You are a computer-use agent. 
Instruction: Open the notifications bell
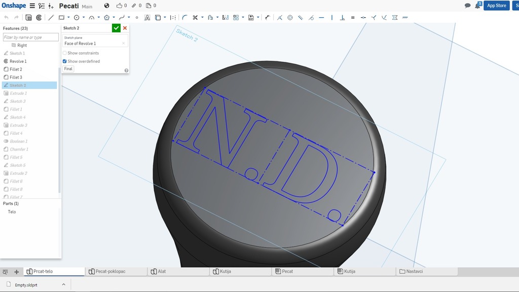(477, 6)
